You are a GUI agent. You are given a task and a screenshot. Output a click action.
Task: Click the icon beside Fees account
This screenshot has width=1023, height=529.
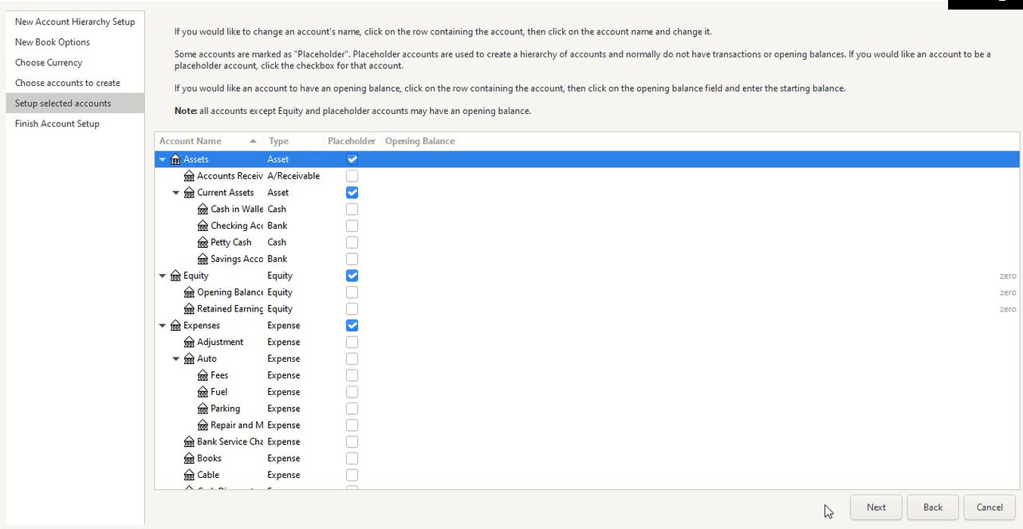[203, 375]
